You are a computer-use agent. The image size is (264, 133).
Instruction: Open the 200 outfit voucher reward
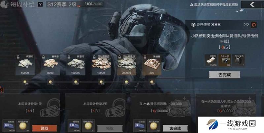pos(152,65)
